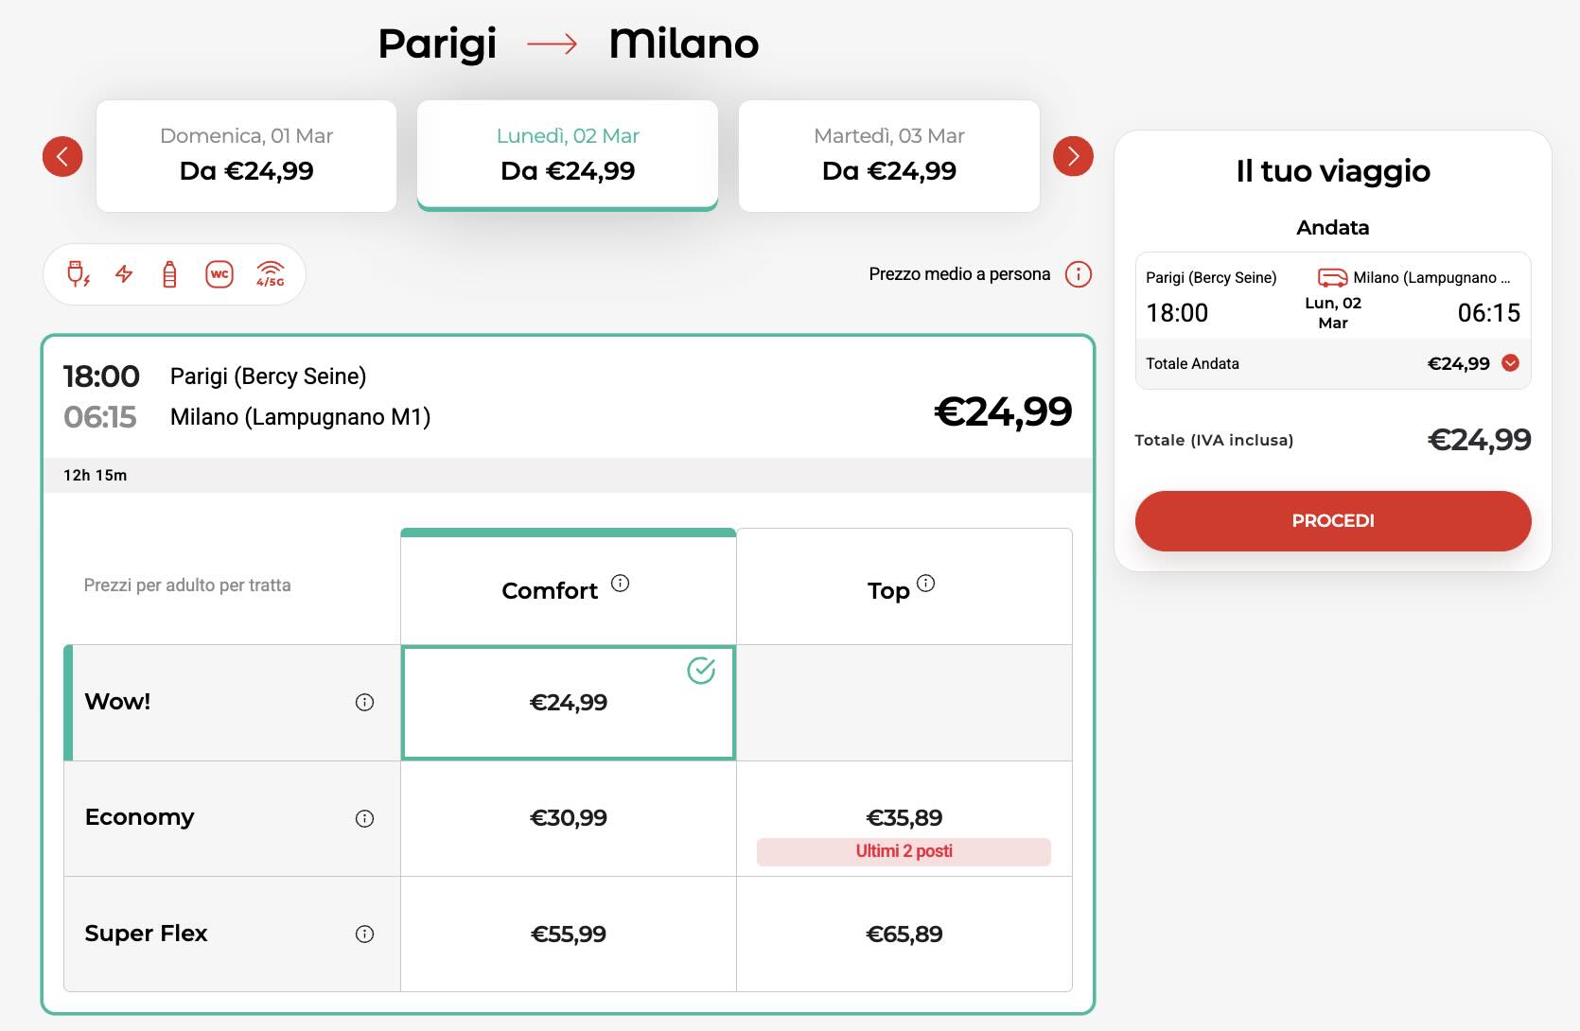Click the red bus icon in the trip summary
Image resolution: width=1580 pixels, height=1031 pixels.
[1331, 278]
